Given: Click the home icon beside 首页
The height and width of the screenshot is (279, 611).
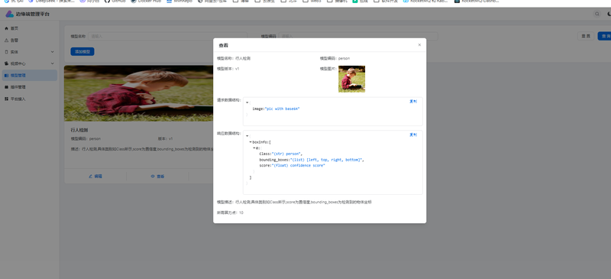Looking at the screenshot, I should [6, 28].
